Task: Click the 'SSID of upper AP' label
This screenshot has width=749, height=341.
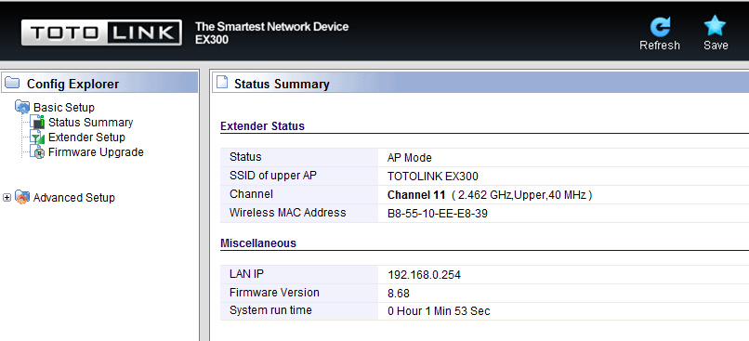Action: tap(273, 176)
